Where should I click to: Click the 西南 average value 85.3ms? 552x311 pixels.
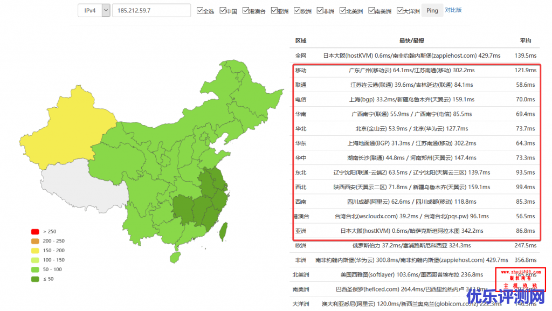coord(525,202)
